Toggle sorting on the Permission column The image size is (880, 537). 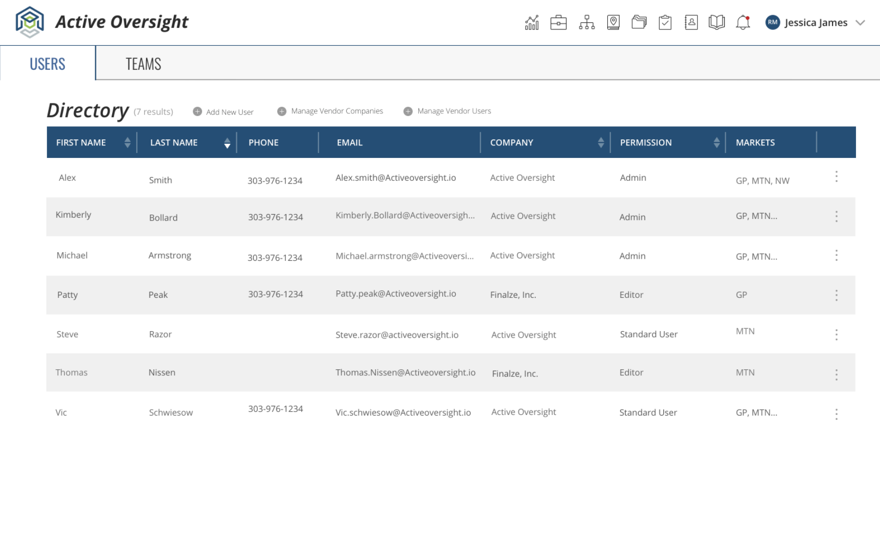[717, 142]
